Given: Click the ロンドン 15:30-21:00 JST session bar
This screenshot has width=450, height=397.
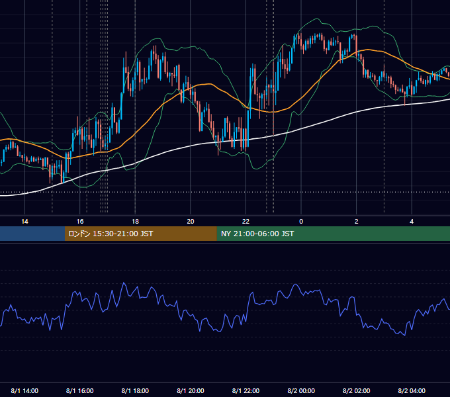Looking at the screenshot, I should (140, 234).
